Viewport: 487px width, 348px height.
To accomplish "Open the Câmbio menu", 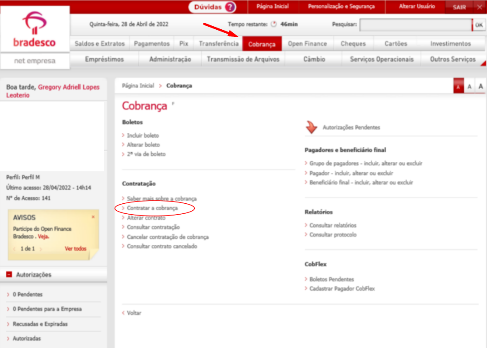I will [314, 59].
